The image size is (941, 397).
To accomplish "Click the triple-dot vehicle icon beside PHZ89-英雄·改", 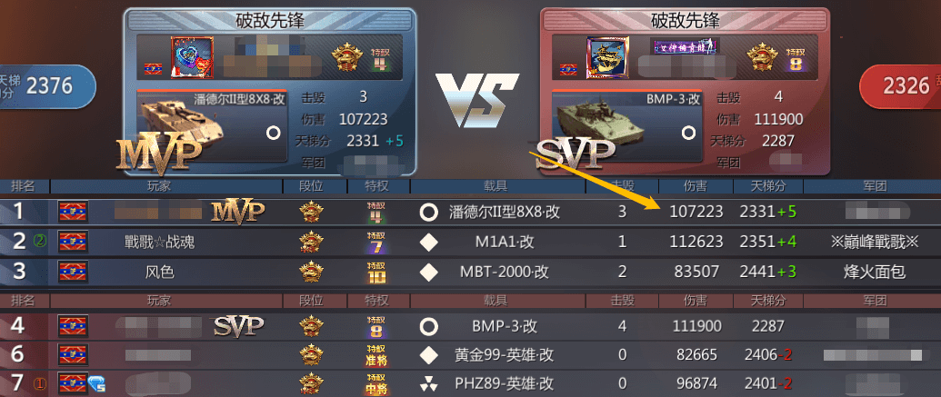I will point(428,383).
